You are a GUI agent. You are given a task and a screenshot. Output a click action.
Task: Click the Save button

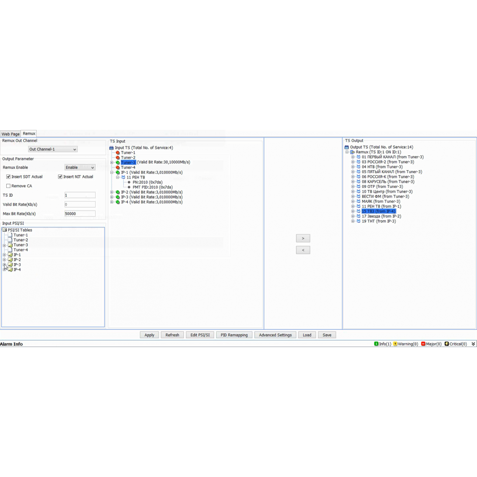[x=327, y=335]
